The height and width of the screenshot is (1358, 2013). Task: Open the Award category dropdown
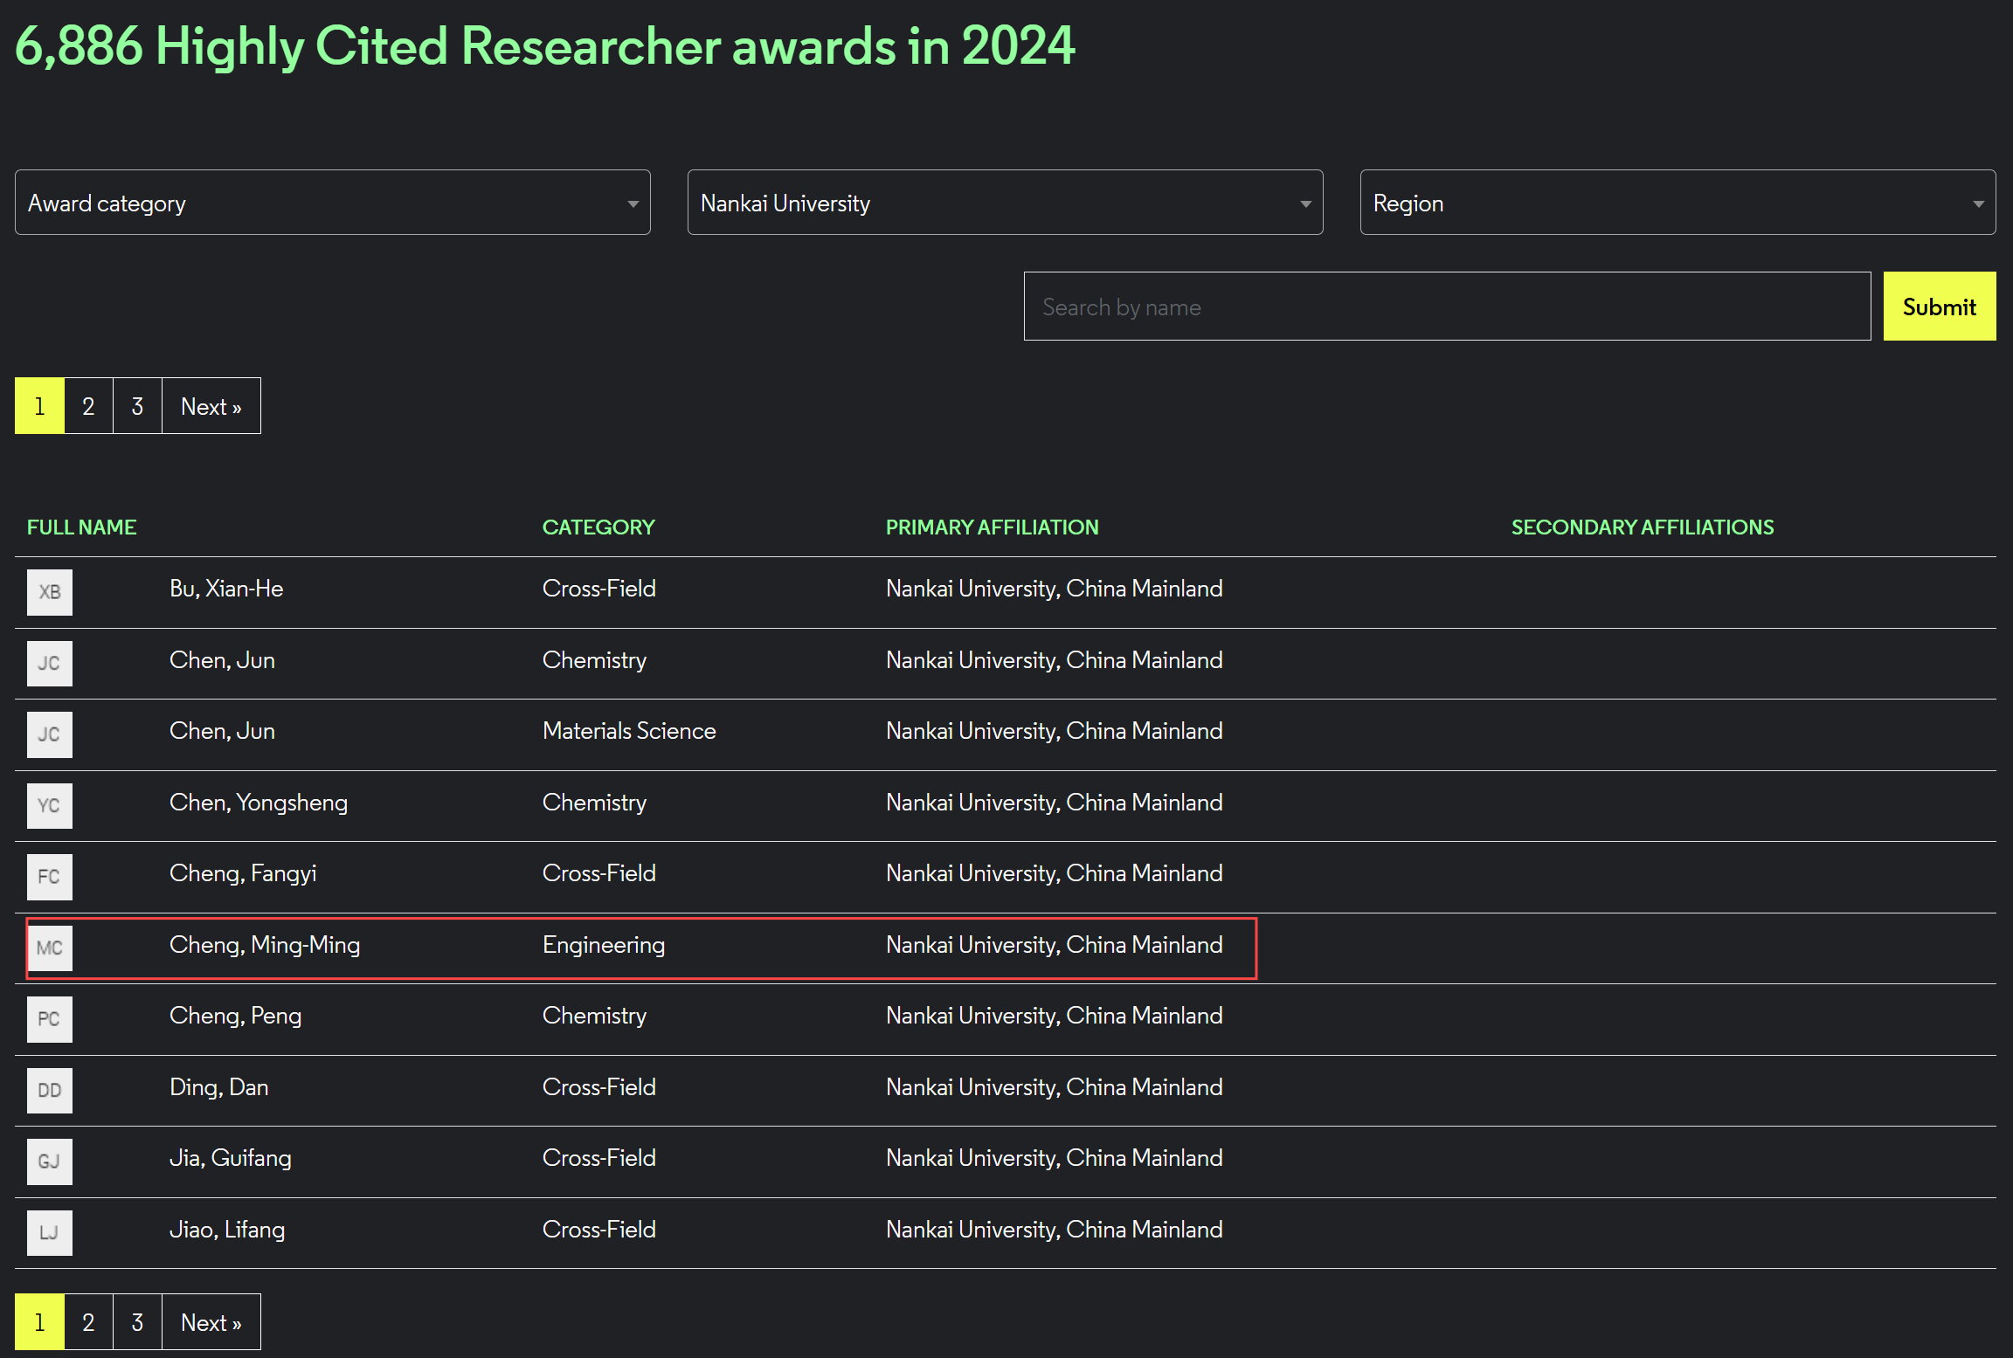[x=332, y=203]
